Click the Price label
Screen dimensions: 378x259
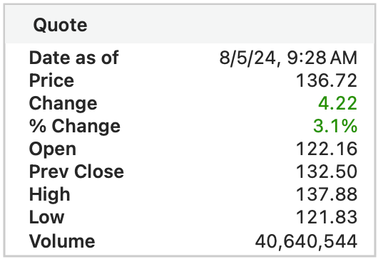[51, 80]
